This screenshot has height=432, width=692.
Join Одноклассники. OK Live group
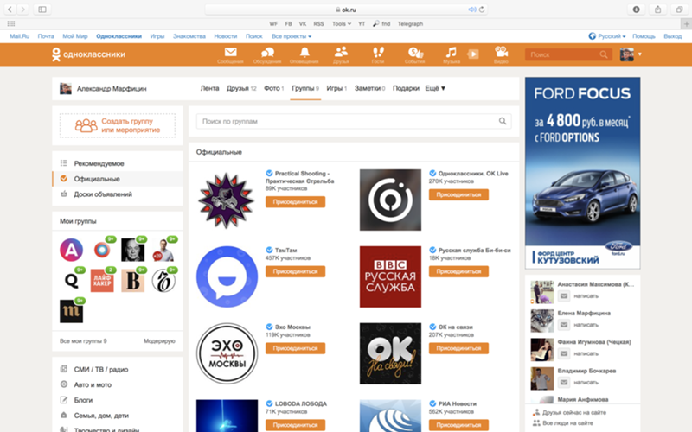[458, 194]
